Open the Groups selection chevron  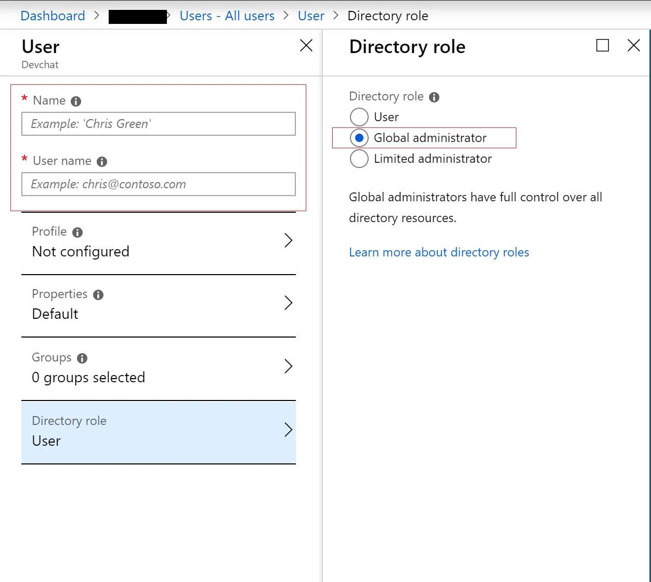pyautogui.click(x=289, y=366)
